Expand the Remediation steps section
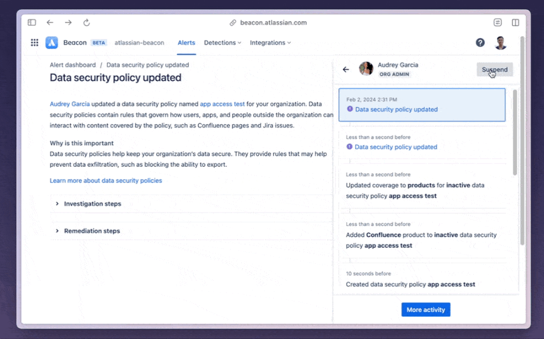This screenshot has width=544, height=339. coord(191,231)
